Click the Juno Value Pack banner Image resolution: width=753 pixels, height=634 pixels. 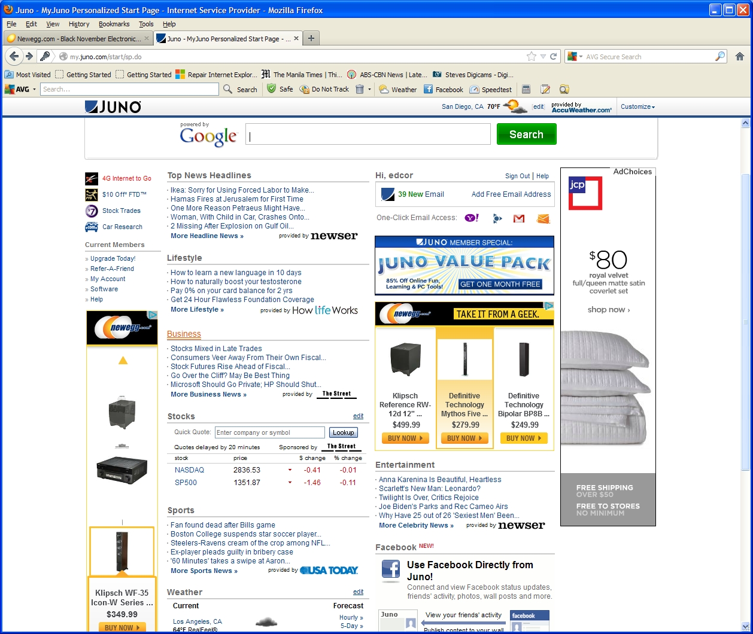coord(464,265)
